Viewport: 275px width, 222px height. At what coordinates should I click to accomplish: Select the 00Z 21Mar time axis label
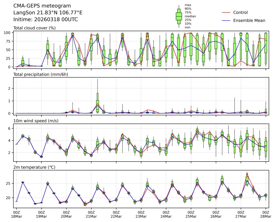[x=91, y=214]
